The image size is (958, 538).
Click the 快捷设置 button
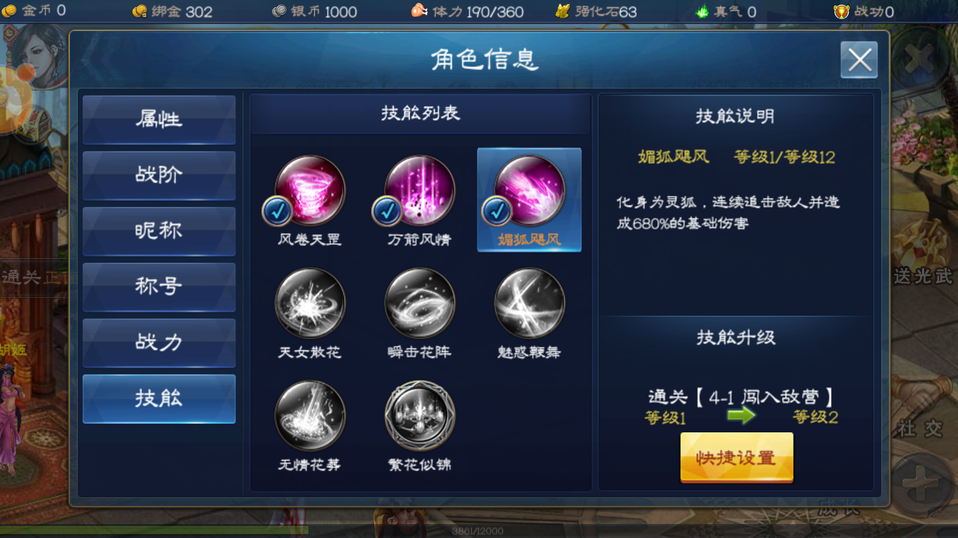click(736, 457)
